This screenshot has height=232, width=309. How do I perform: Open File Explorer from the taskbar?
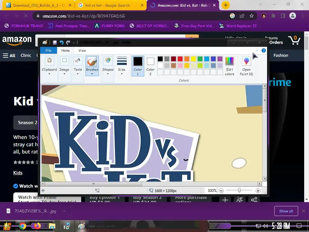[x=52, y=226]
